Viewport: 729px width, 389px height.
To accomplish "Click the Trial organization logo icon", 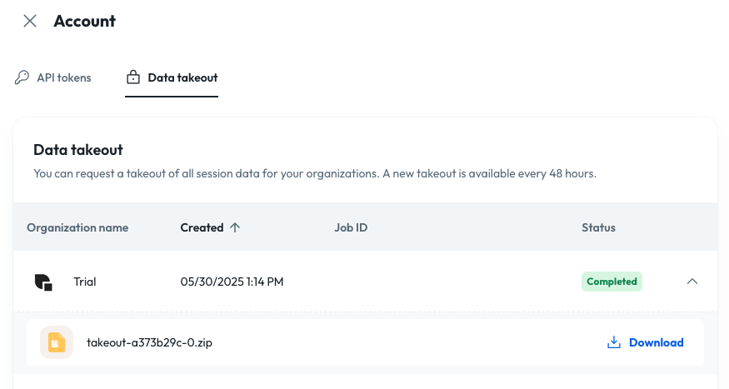I will coord(43,282).
